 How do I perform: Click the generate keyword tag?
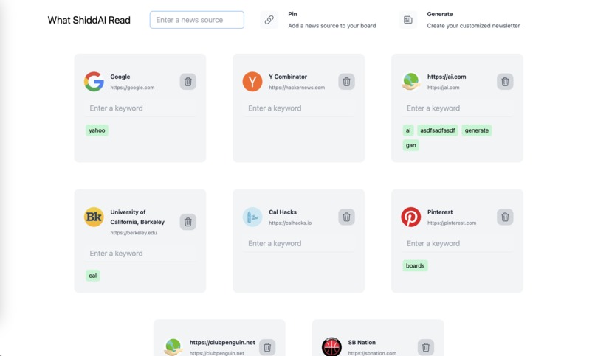[477, 130]
